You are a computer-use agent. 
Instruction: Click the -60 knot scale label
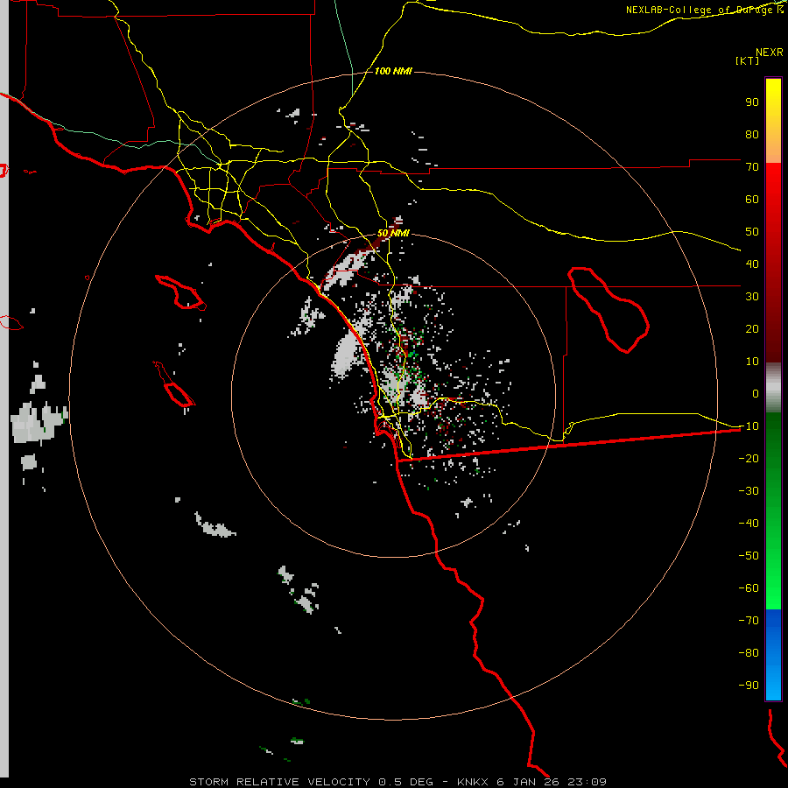(x=749, y=588)
